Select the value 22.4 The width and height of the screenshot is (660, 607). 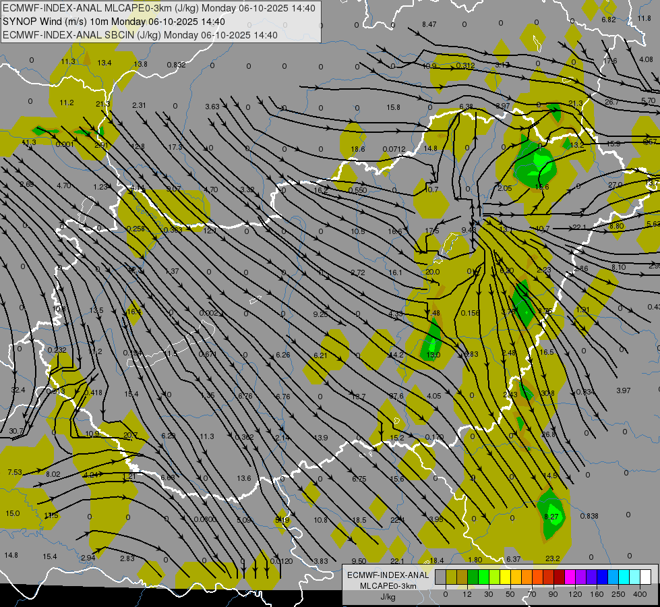[x=397, y=520]
